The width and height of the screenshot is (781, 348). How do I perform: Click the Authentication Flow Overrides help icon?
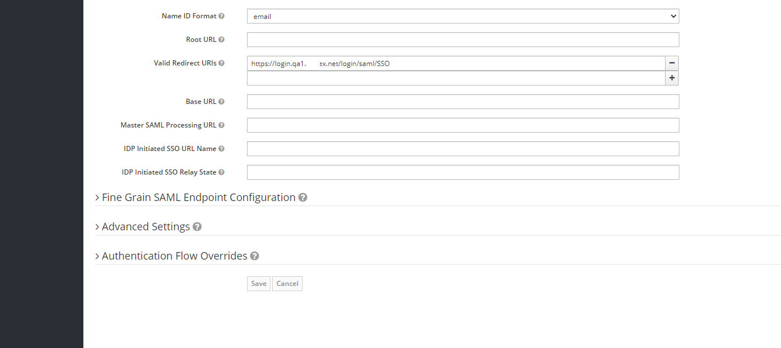(254, 256)
